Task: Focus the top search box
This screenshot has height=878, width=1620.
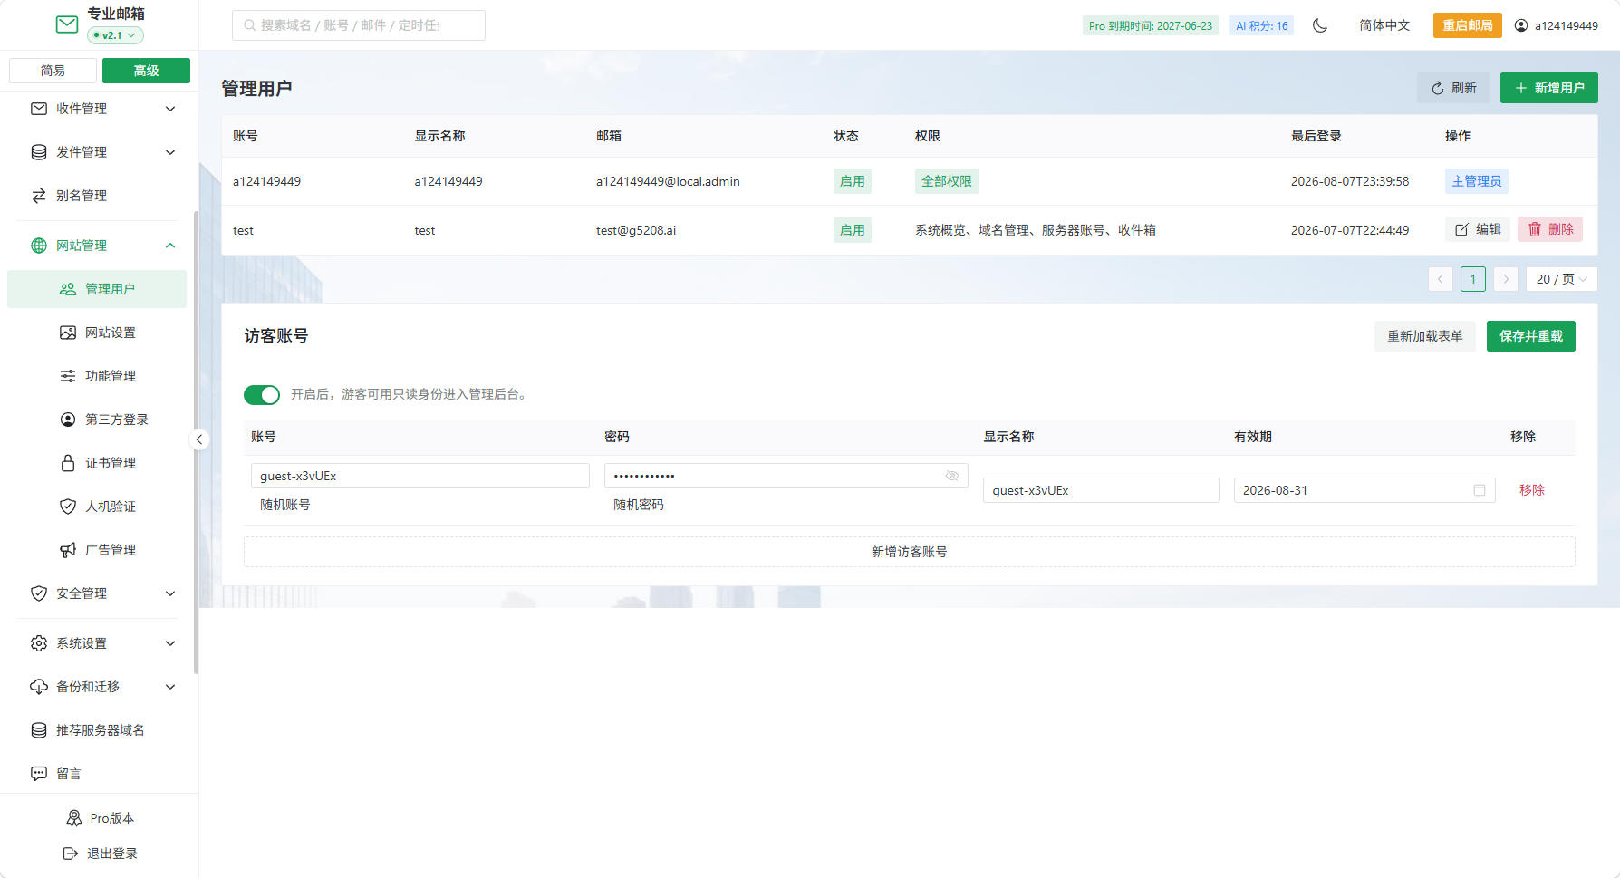Action: [359, 25]
